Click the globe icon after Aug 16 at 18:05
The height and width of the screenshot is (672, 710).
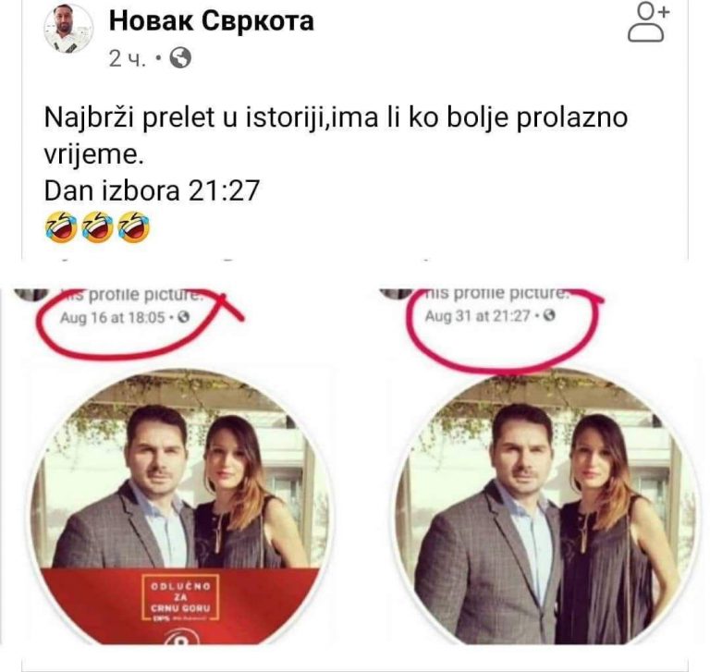[183, 317]
